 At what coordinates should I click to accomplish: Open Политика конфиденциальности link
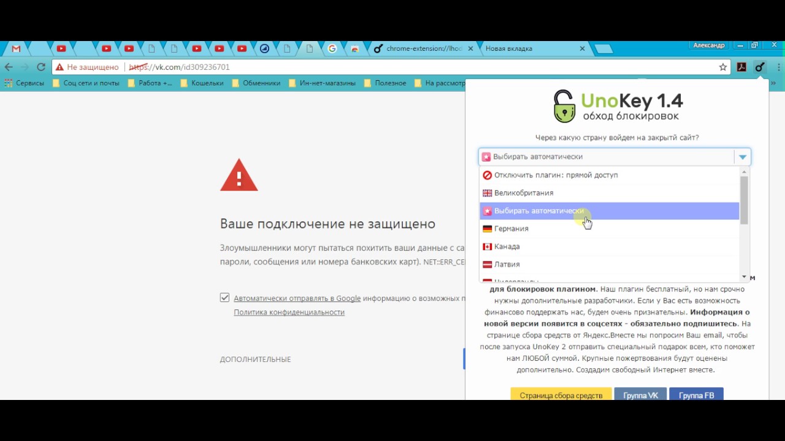click(x=289, y=312)
